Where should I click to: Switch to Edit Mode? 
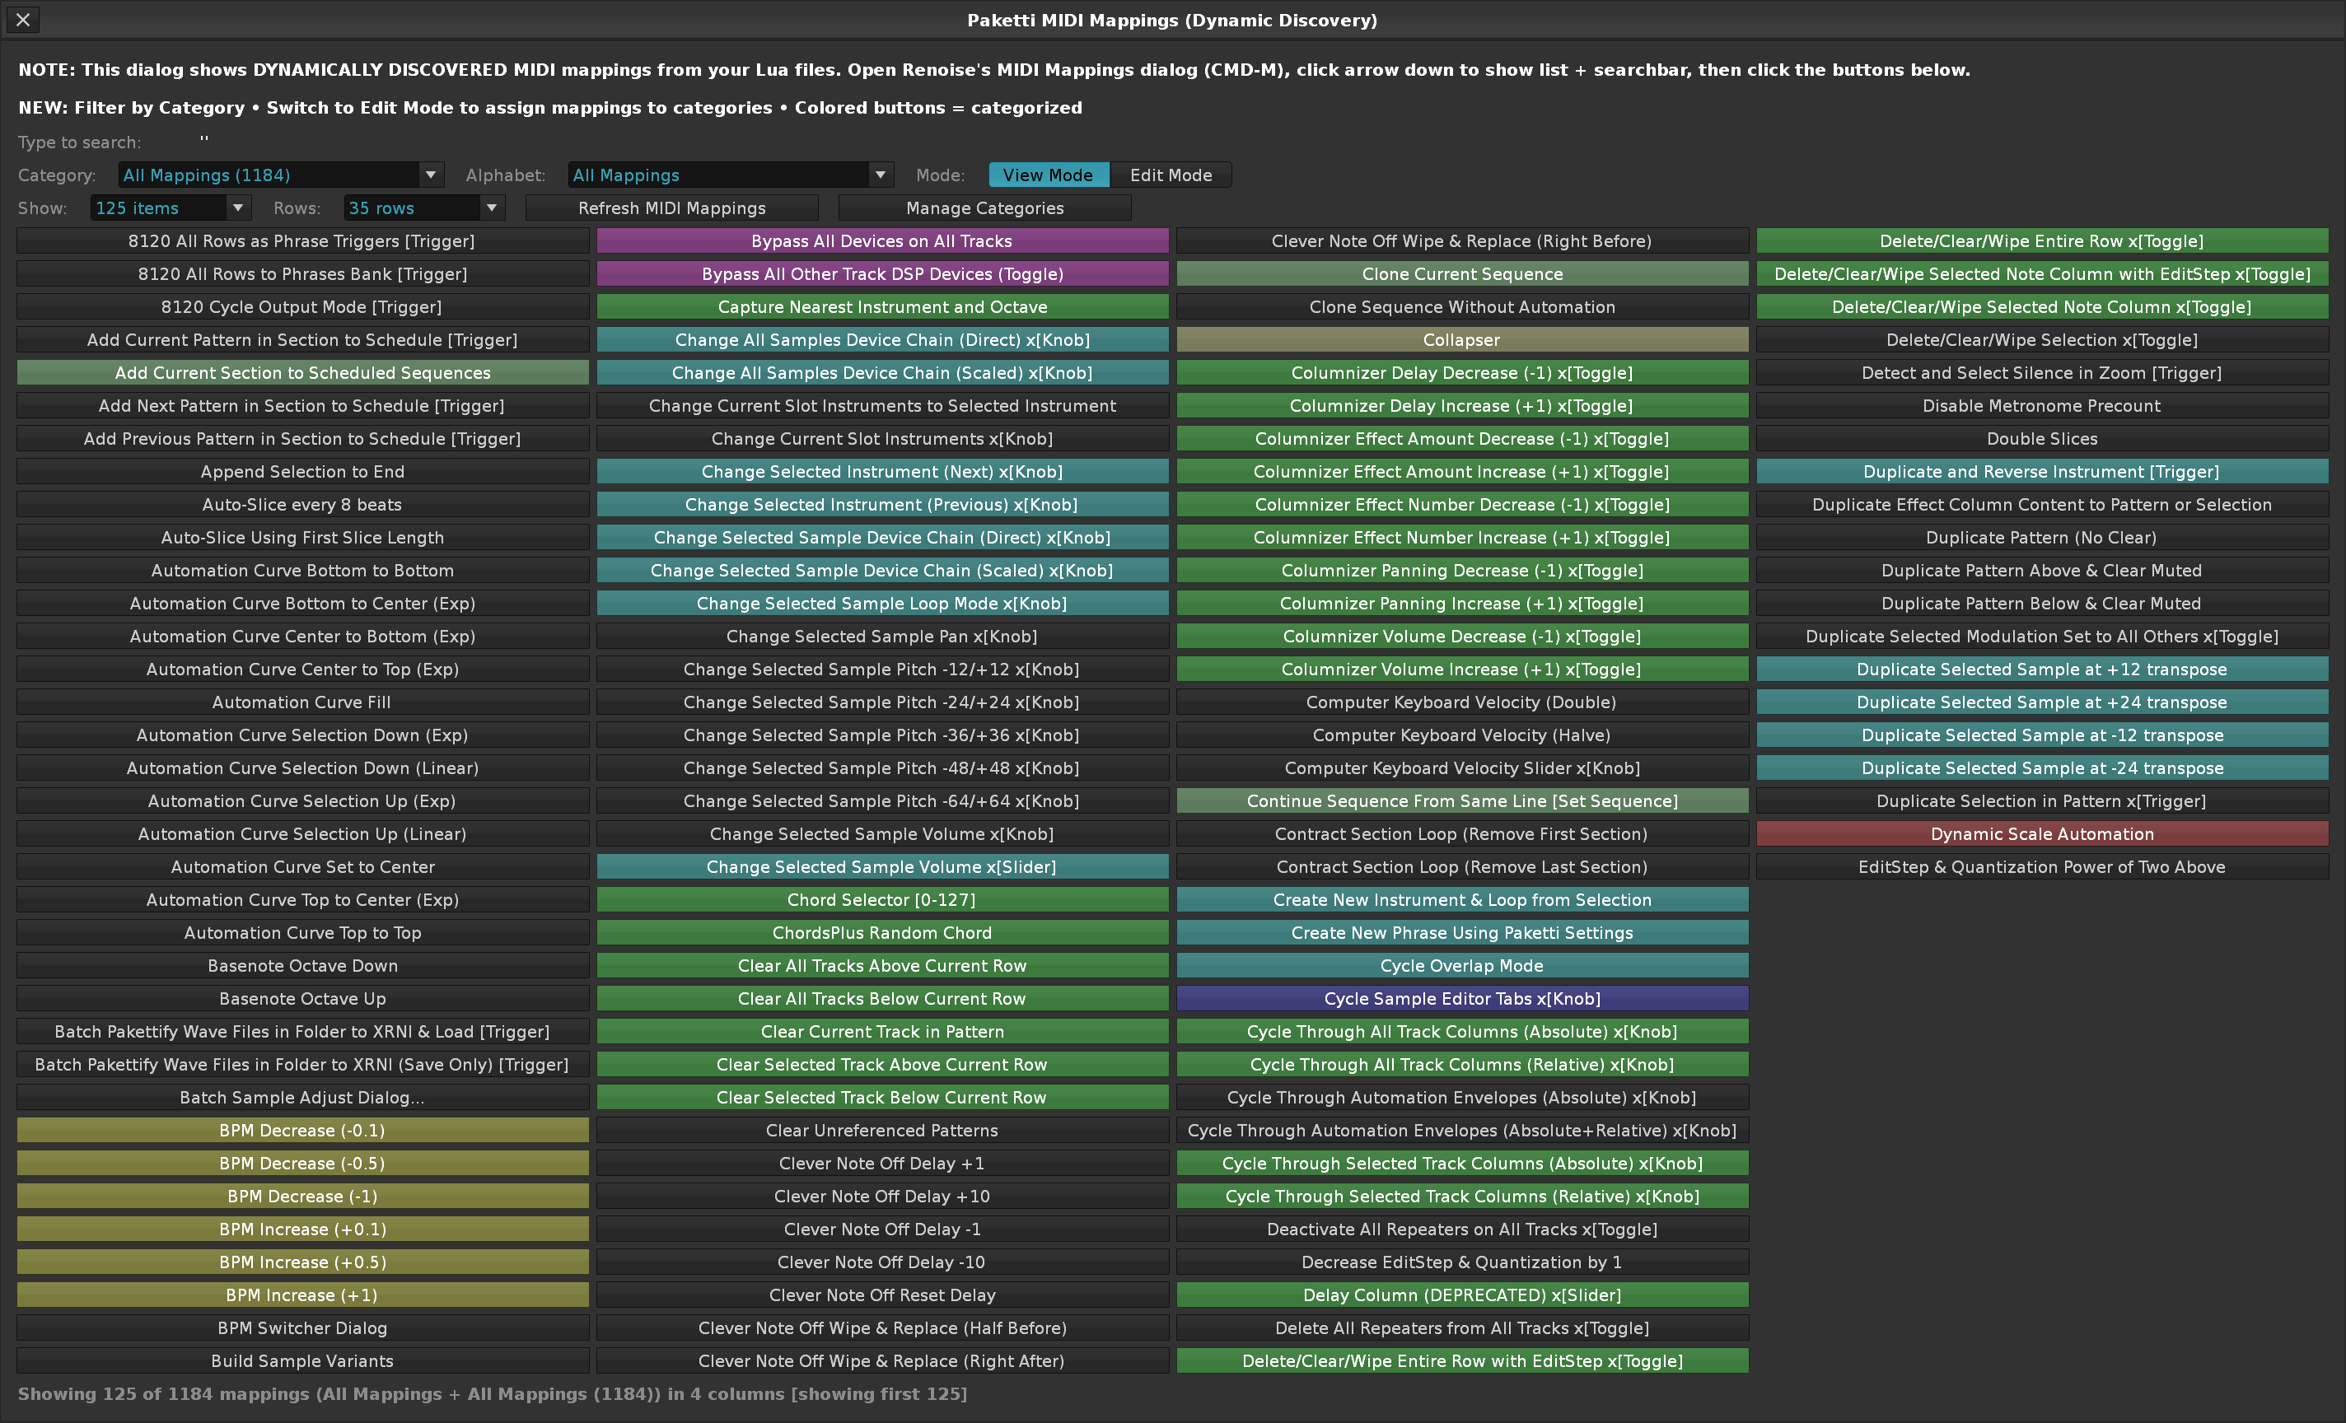tap(1171, 175)
